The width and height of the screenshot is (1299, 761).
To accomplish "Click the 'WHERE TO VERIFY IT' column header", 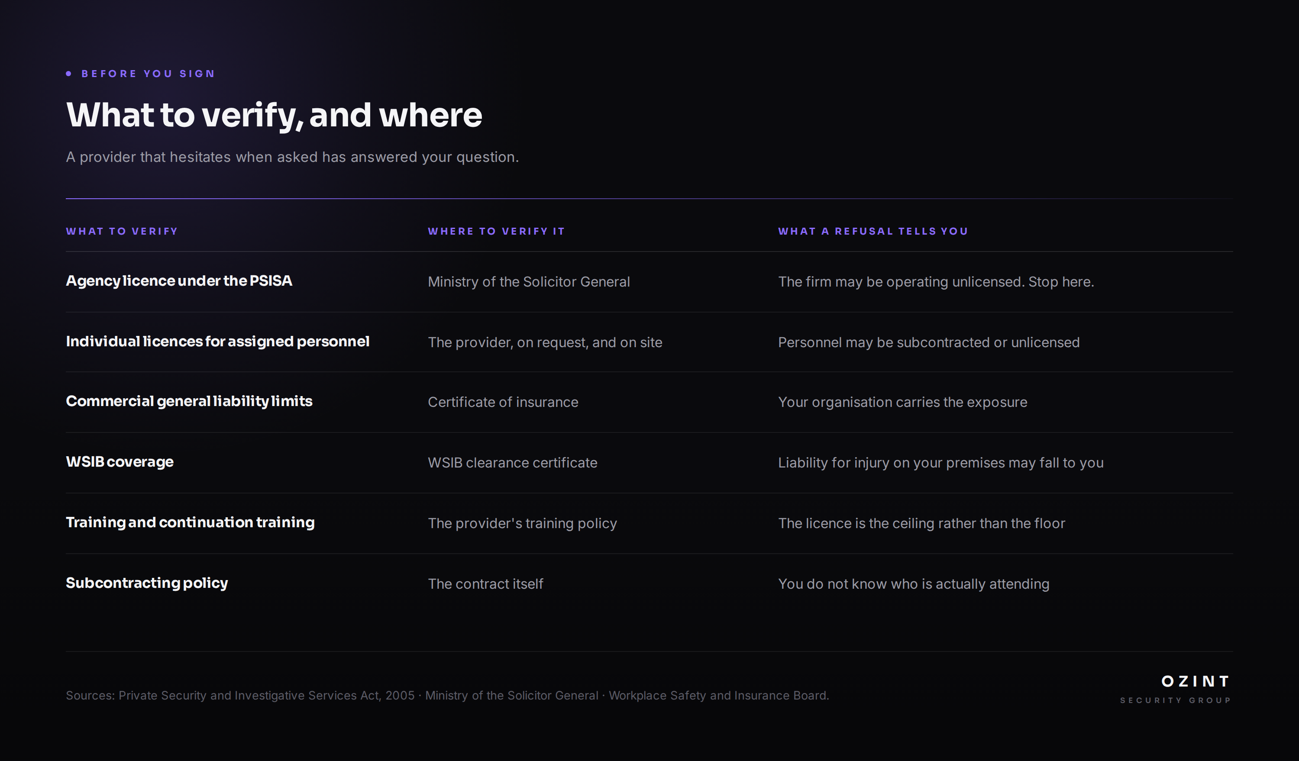I will click(496, 231).
